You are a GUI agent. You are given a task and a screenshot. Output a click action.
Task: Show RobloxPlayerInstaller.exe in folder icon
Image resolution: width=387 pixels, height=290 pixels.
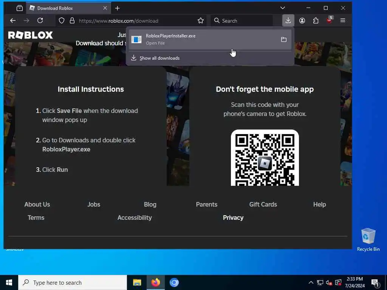[284, 39]
